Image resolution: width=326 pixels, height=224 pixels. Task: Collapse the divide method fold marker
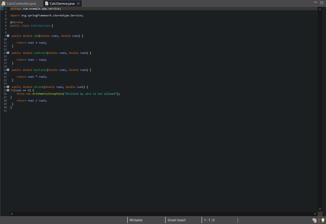click(x=8, y=87)
